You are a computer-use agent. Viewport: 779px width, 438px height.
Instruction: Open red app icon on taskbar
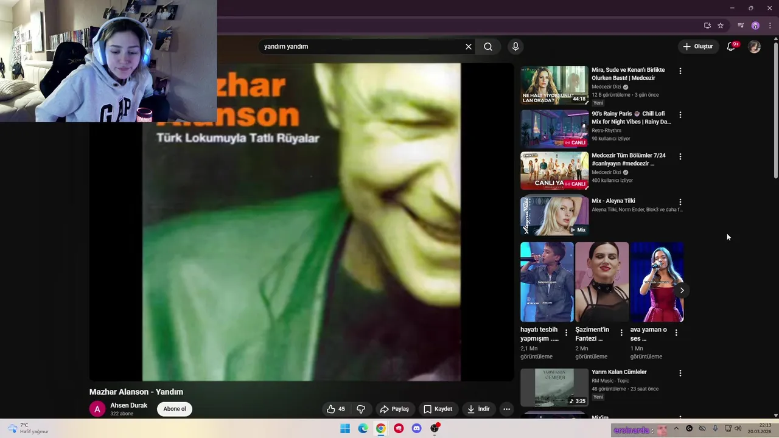click(x=399, y=428)
